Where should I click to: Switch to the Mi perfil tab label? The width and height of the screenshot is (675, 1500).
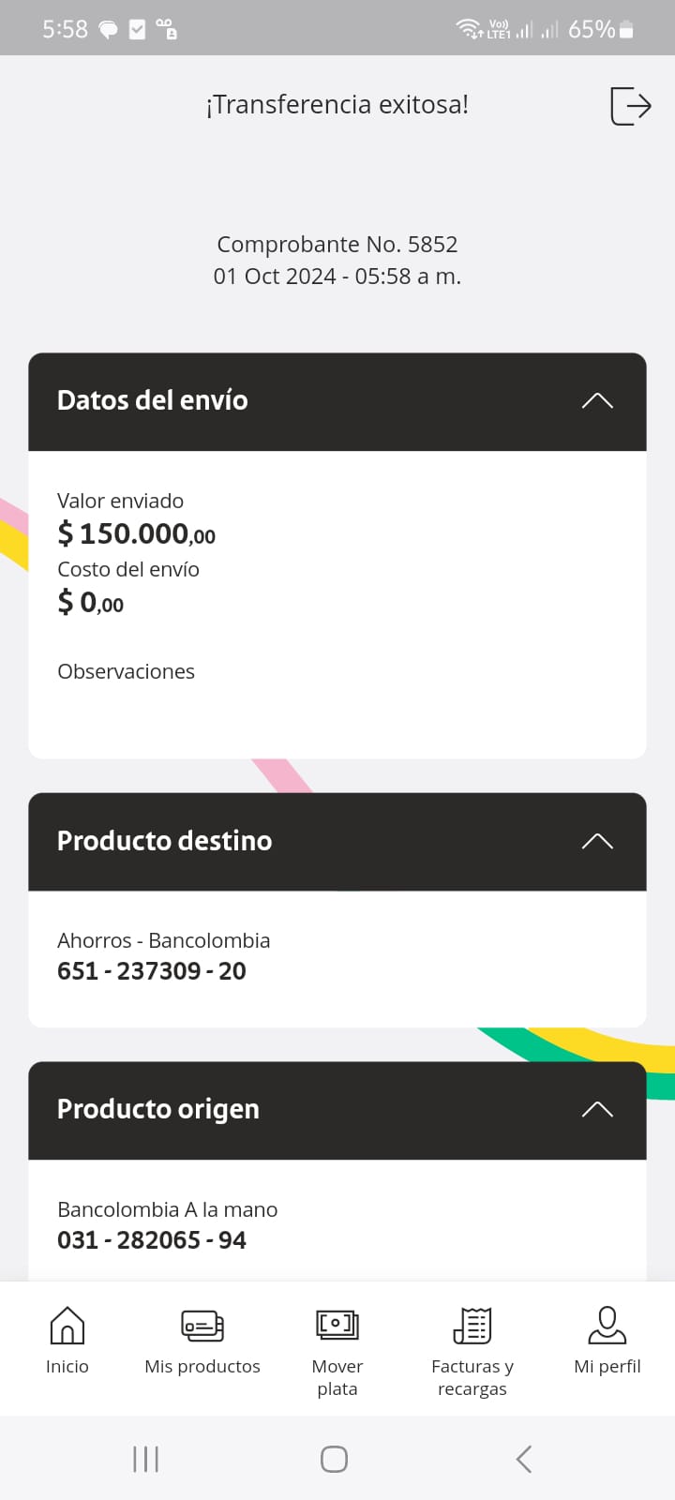(607, 1367)
